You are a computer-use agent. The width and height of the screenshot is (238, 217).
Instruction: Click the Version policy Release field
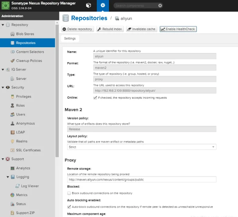tap(142, 129)
